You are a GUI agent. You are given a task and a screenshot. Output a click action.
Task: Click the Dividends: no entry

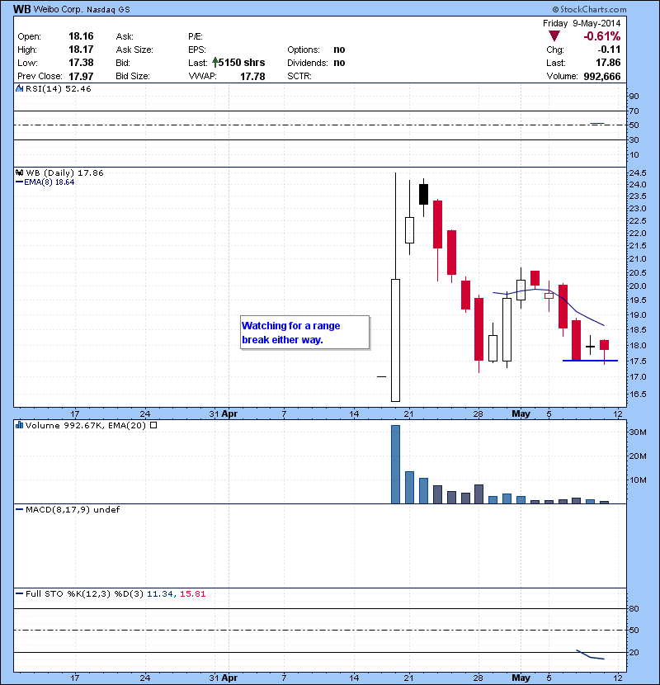pyautogui.click(x=316, y=63)
